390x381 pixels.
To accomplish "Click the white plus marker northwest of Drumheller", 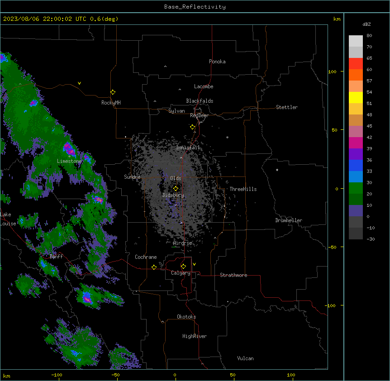I will click(x=277, y=170).
